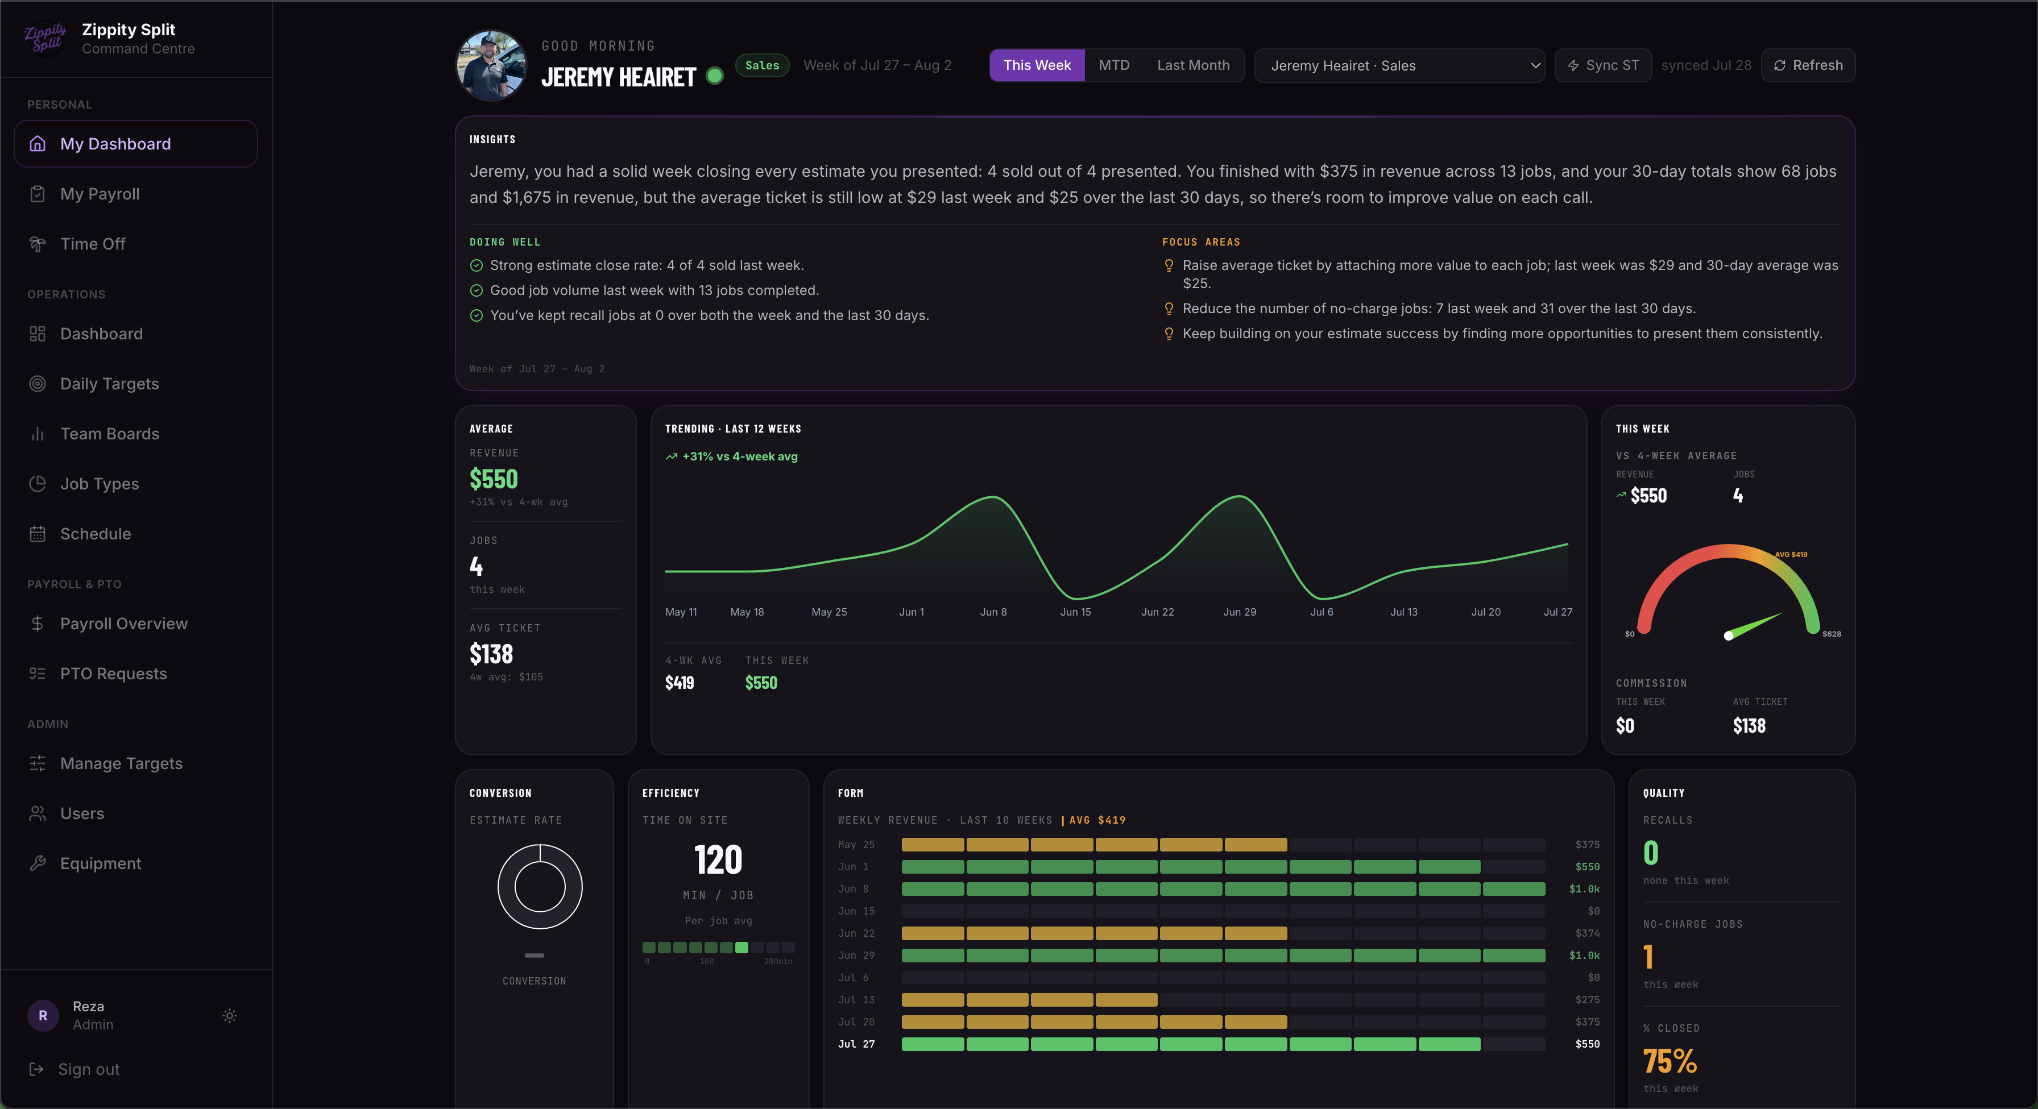Click the time on site progress bar
The height and width of the screenshot is (1109, 2038).
tap(718, 947)
